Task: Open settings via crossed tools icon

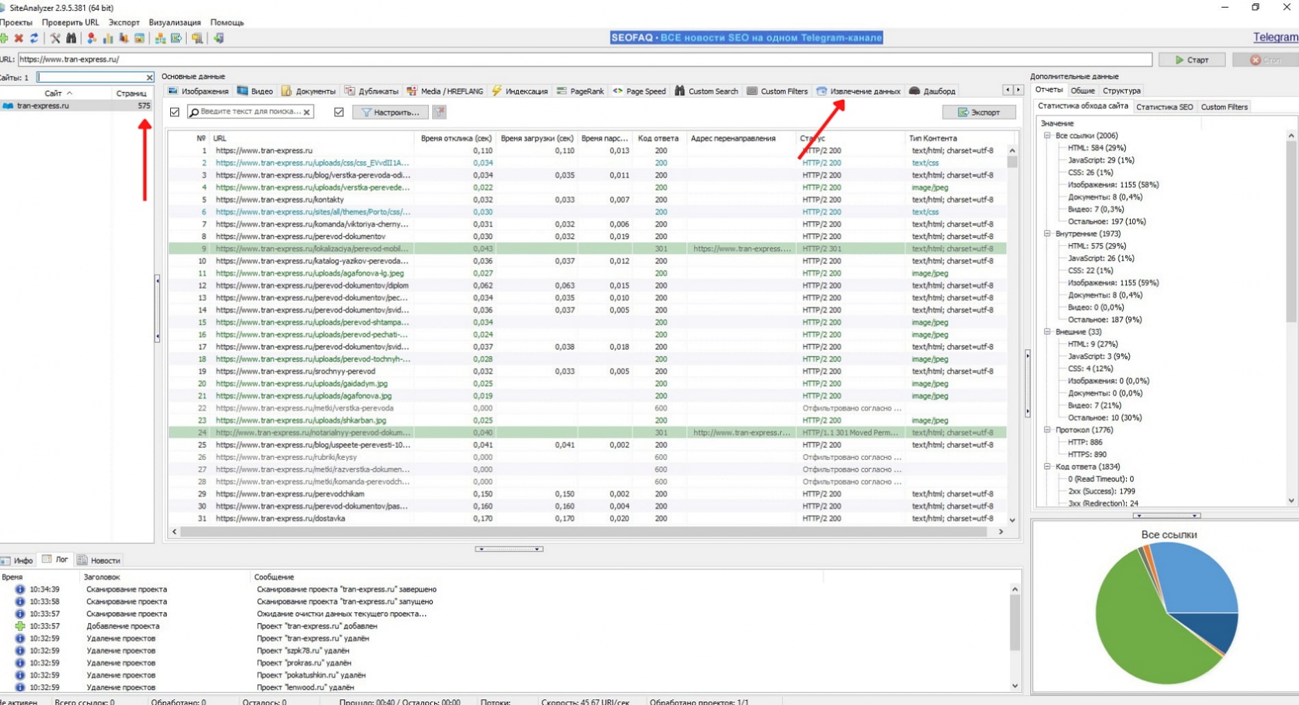Action: 55,39
